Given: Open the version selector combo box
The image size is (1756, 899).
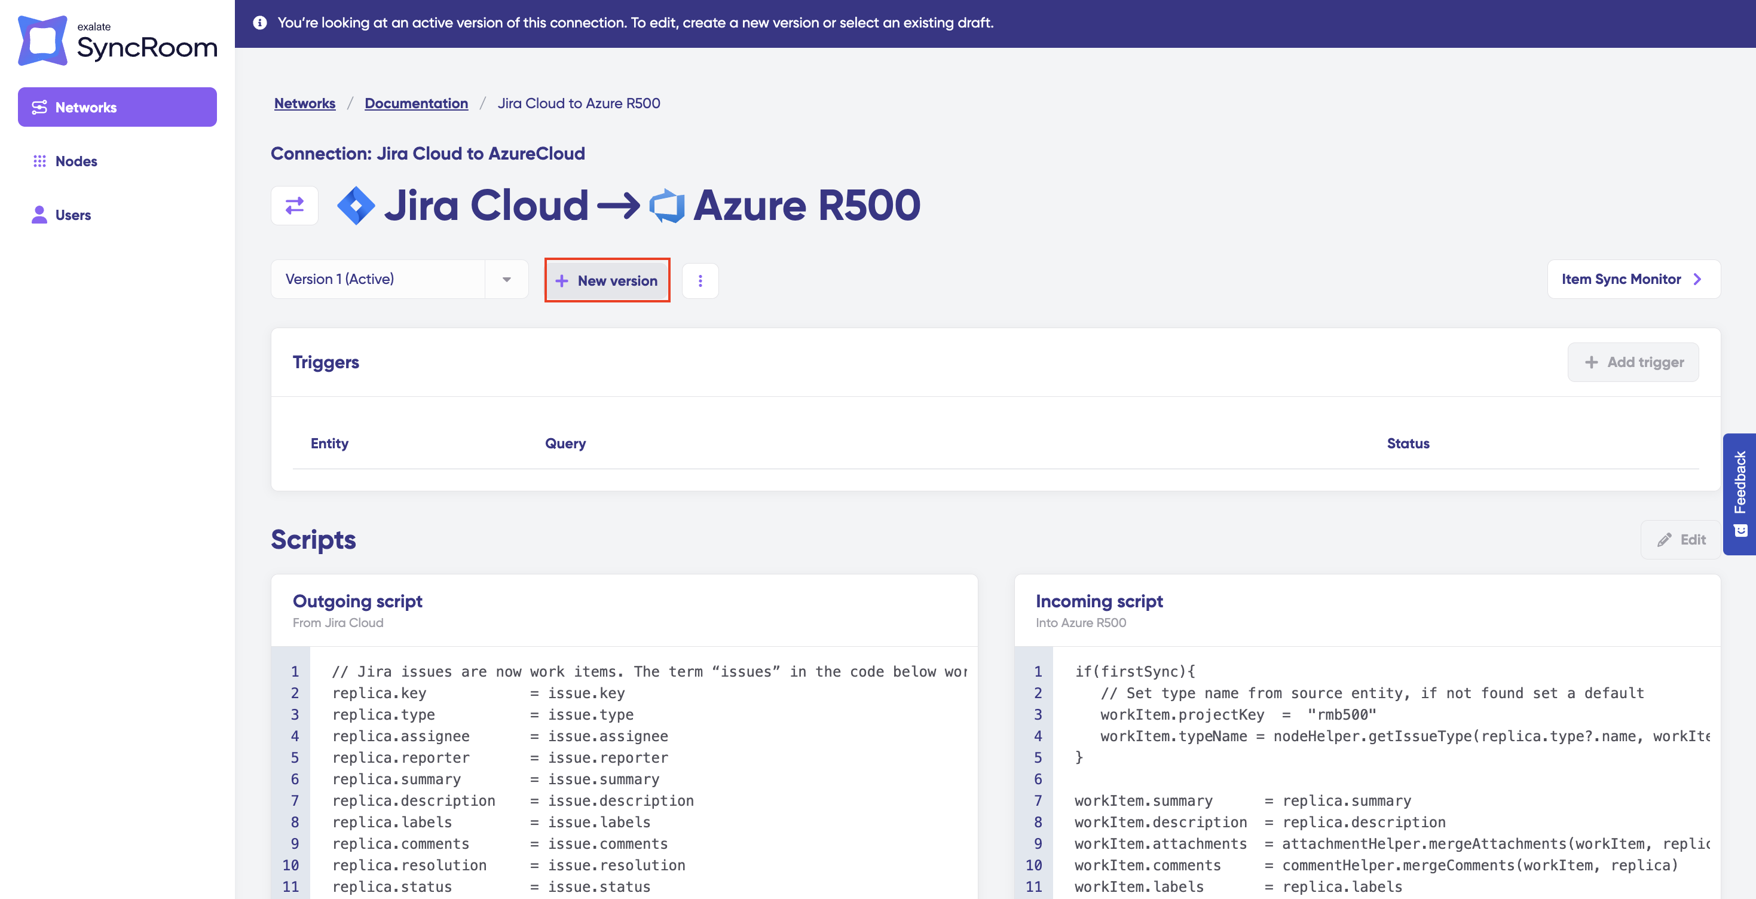Looking at the screenshot, I should [x=378, y=280].
